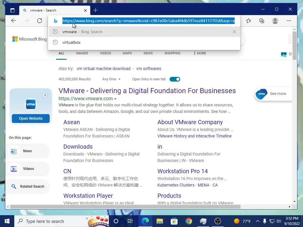Show hidden system tray icons
The image size is (303, 227).
click(x=258, y=221)
